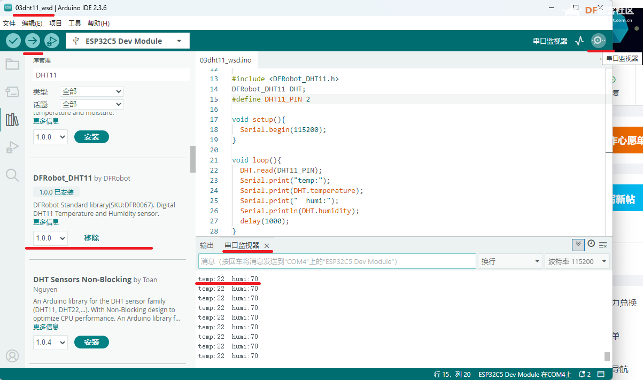Clear the serial monitor output

tap(603, 245)
